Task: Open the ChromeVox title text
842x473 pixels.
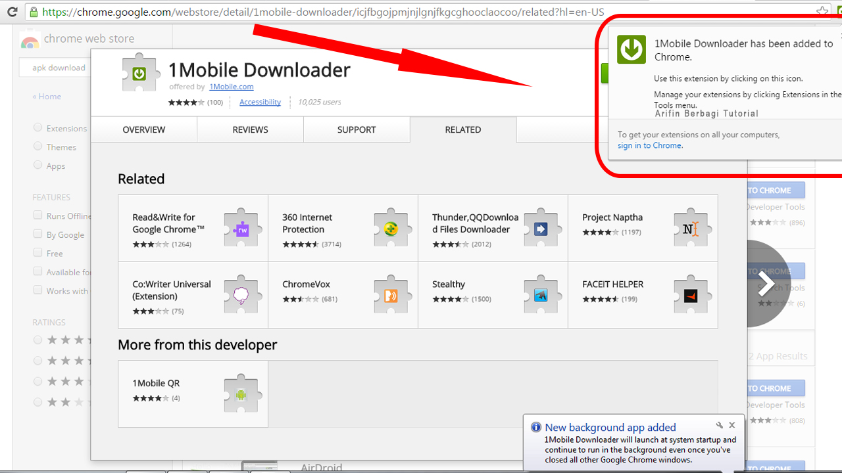Action: click(306, 284)
